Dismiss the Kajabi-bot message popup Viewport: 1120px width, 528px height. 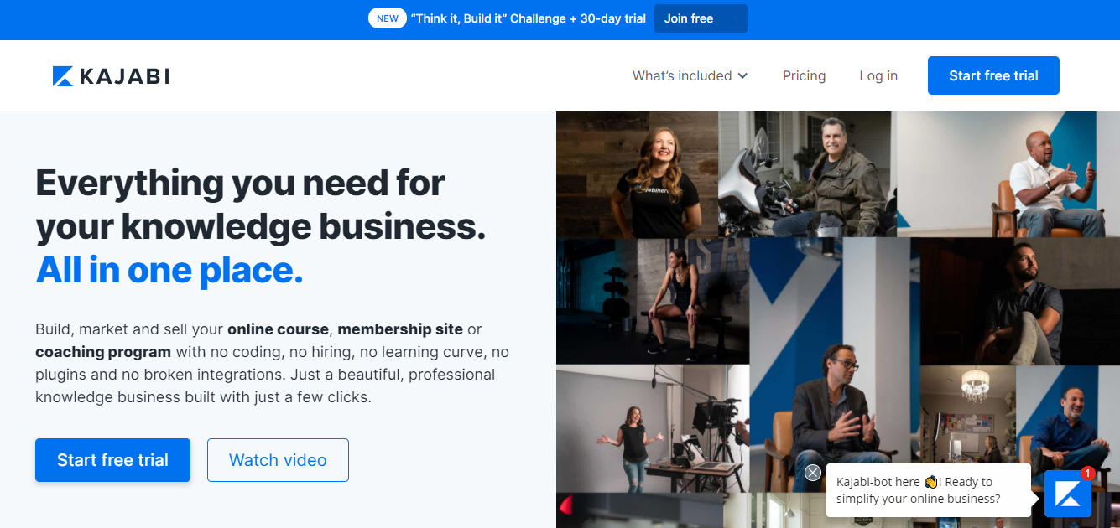(812, 473)
